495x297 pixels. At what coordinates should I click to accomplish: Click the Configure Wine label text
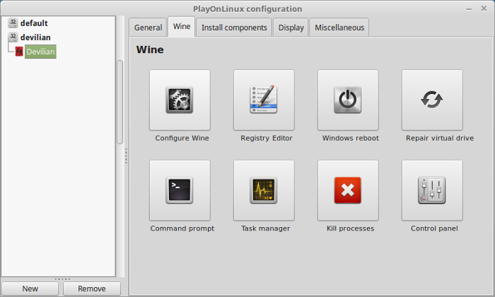pyautogui.click(x=182, y=138)
